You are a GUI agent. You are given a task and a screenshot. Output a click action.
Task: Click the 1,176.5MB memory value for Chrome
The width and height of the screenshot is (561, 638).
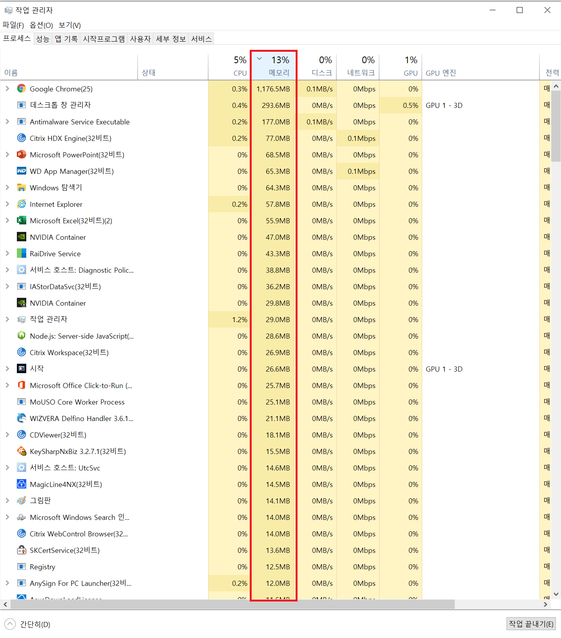273,89
